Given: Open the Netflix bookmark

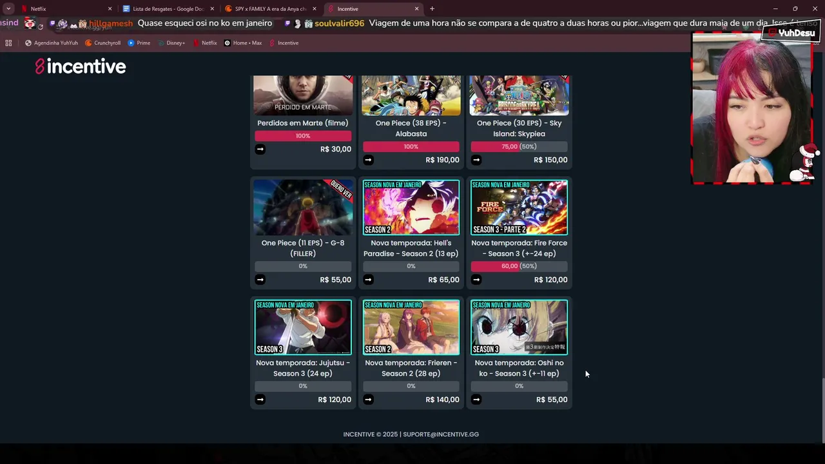Looking at the screenshot, I should 205,43.
